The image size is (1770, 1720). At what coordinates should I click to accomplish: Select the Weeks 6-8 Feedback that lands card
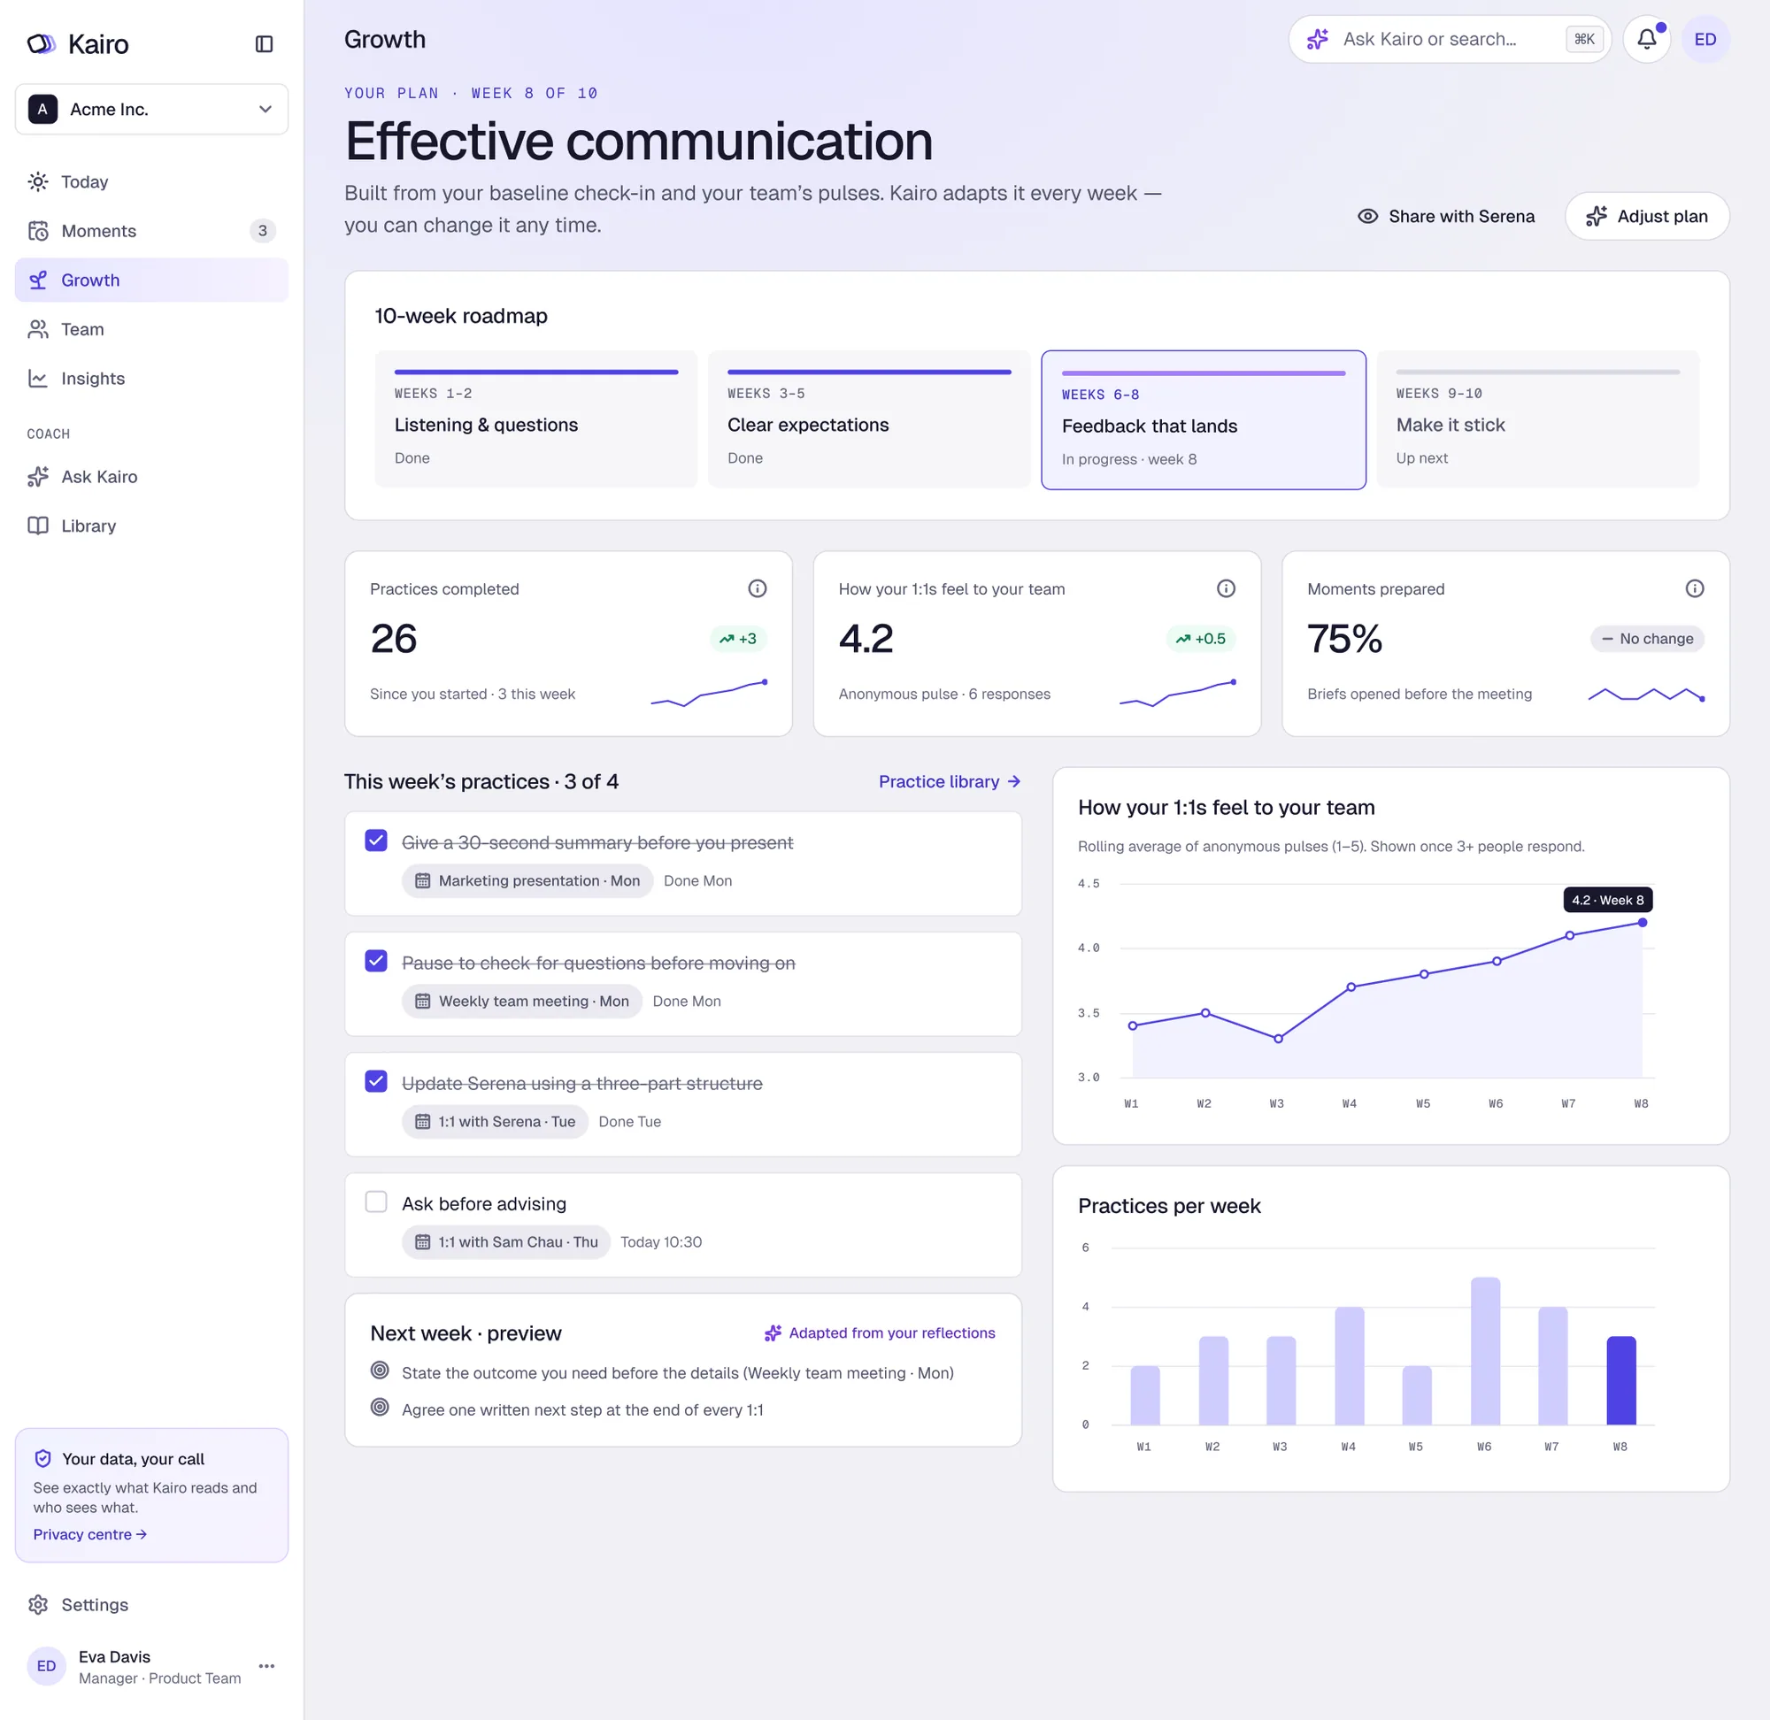[1203, 420]
